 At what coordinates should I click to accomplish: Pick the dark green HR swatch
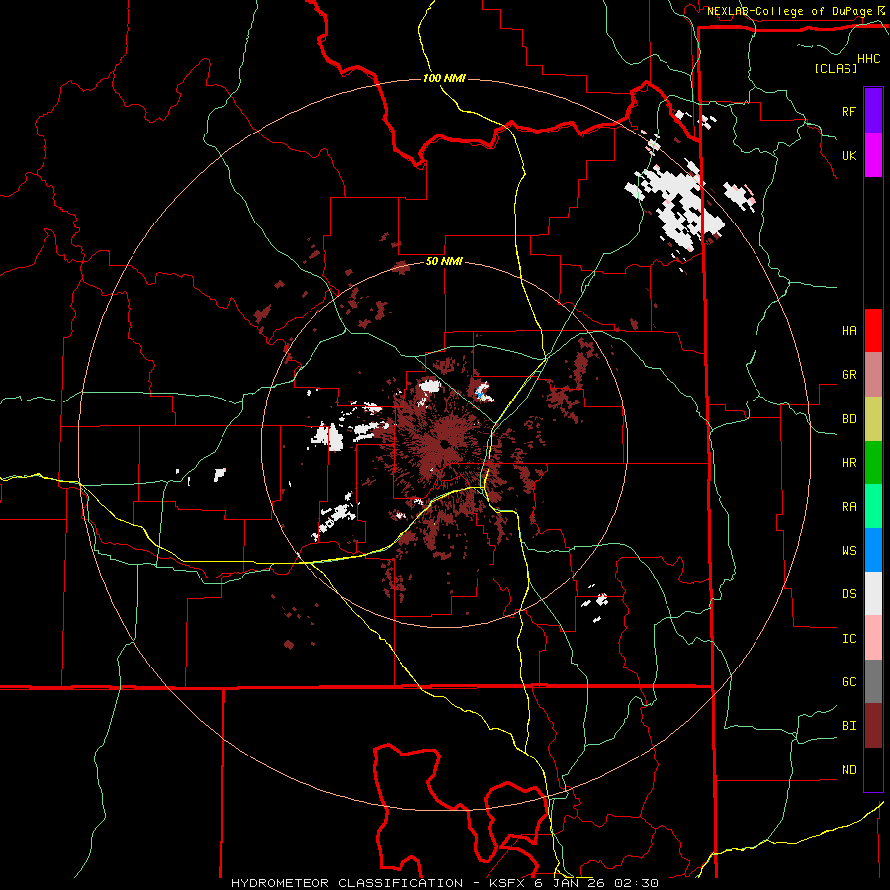coord(873,463)
